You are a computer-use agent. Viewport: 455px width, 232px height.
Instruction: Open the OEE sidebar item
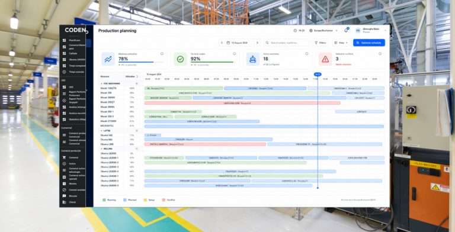71,87
